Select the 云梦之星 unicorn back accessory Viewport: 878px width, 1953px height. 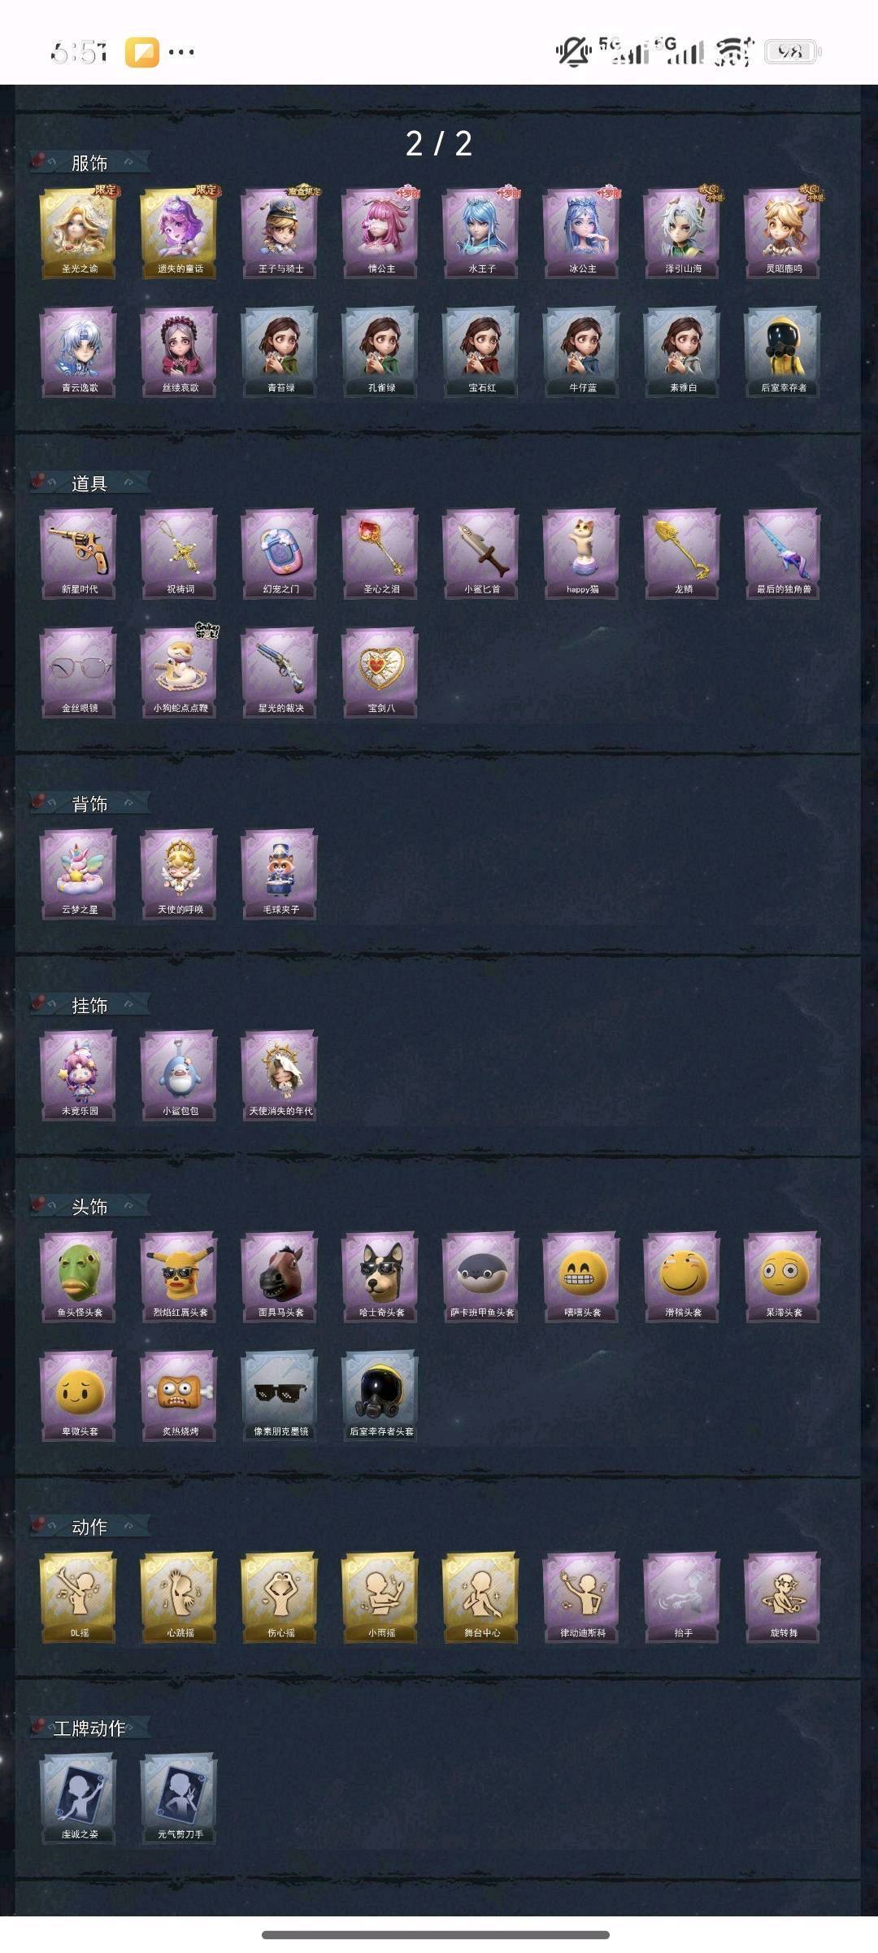pyautogui.click(x=79, y=874)
